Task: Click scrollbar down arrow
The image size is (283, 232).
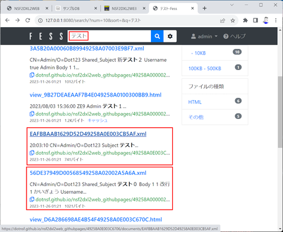Action: tap(280, 228)
